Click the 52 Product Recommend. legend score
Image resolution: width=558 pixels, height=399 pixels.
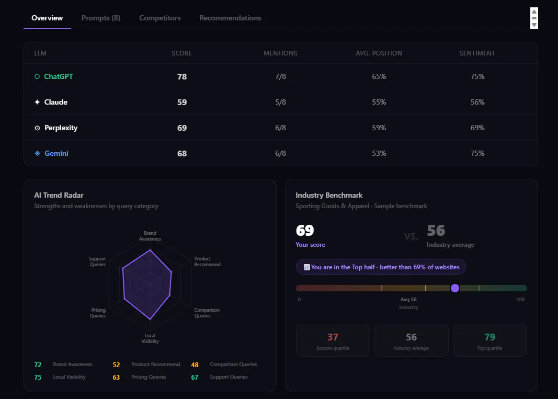pyautogui.click(x=116, y=365)
